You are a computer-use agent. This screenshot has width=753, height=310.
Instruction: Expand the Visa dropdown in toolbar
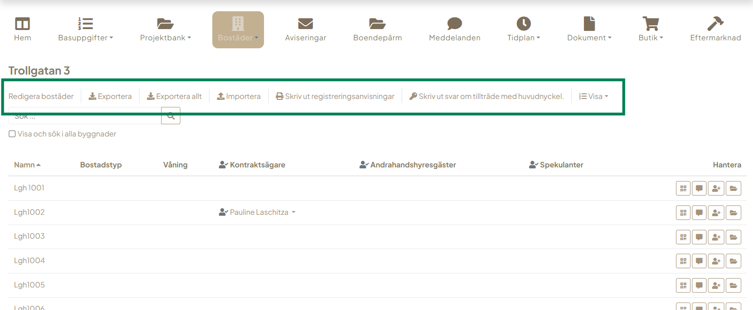(593, 96)
